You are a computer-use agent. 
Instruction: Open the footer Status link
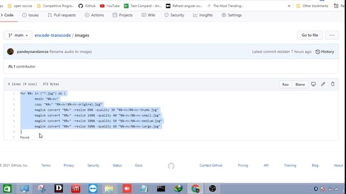[x=117, y=165]
